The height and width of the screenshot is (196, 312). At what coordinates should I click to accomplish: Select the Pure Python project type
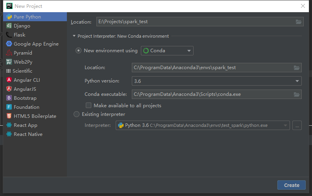[35, 16]
